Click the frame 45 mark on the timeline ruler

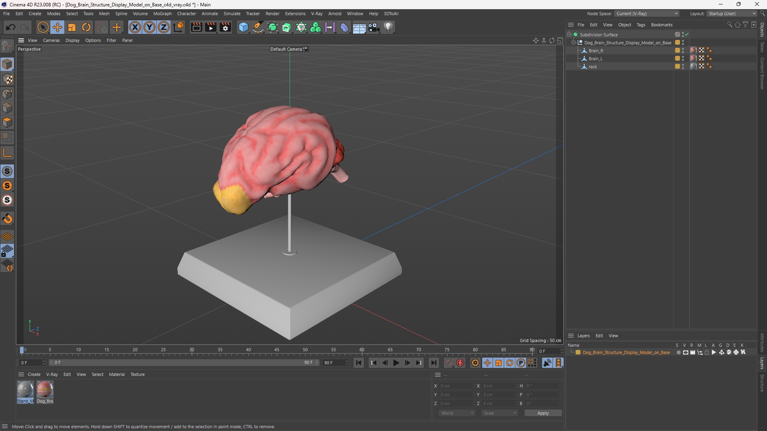pos(277,350)
